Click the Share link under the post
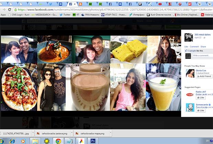Image resolution: width=213 pixels, height=144 pixels. click(203, 46)
